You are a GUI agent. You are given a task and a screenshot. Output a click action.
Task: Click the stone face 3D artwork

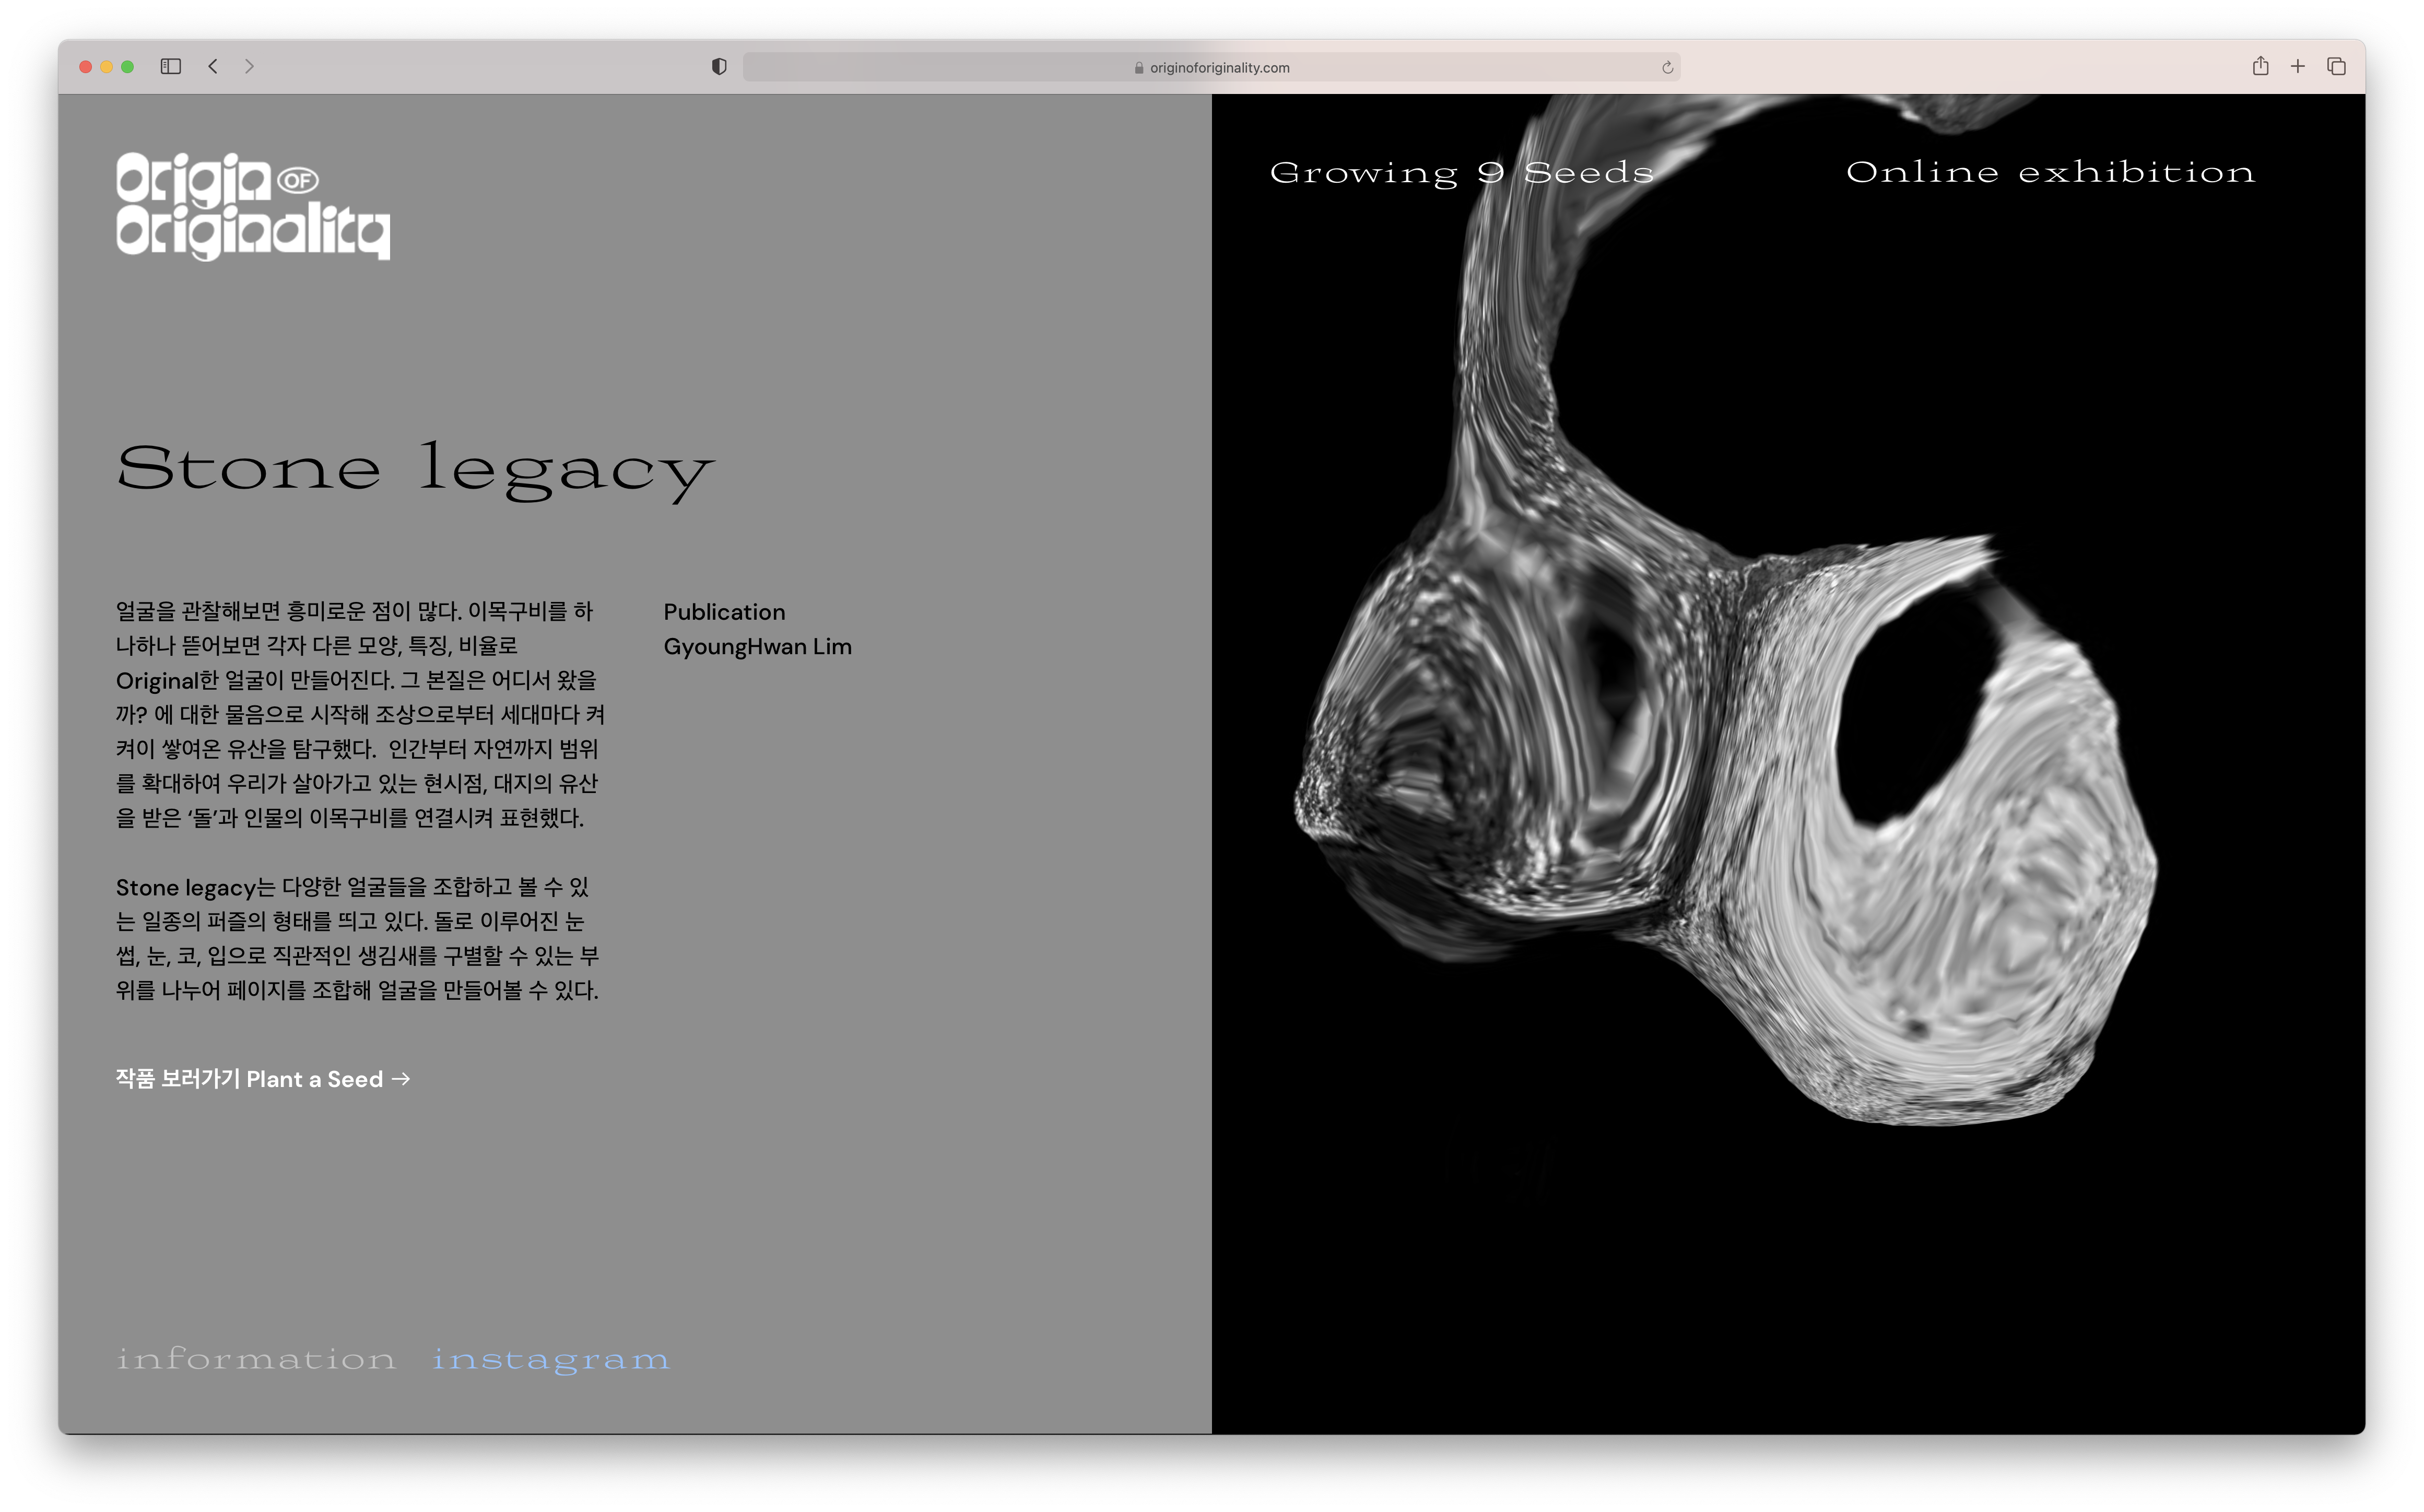tap(1730, 800)
